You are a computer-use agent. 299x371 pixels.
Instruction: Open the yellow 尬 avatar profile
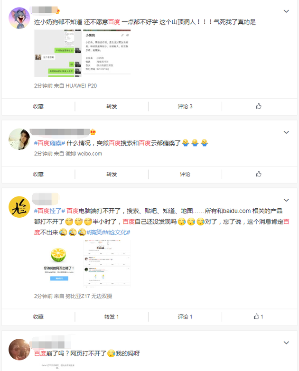pos(19,207)
